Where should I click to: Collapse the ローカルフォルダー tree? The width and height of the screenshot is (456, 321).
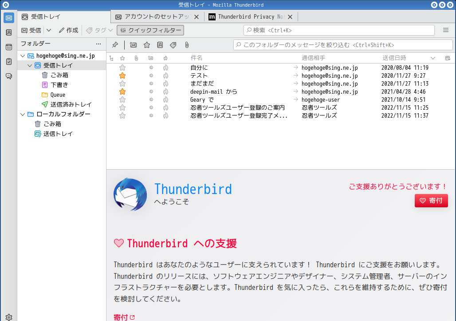[23, 114]
